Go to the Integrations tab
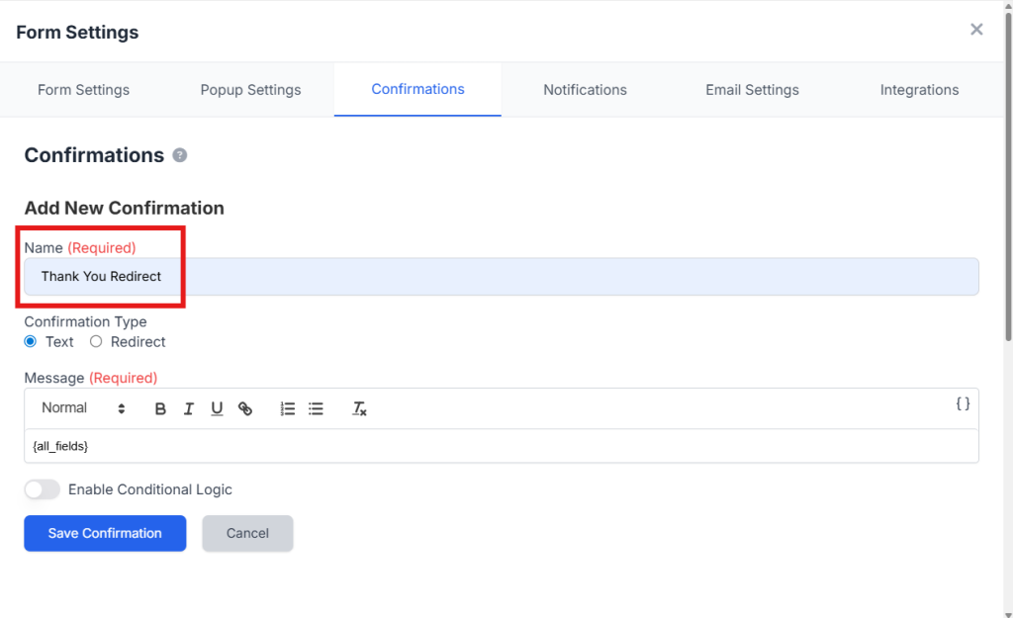Image resolution: width=1013 pixels, height=618 pixels. coord(919,90)
